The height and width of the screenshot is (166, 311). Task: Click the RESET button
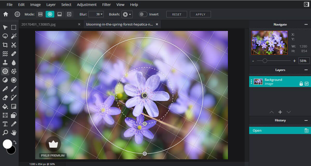click(176, 14)
